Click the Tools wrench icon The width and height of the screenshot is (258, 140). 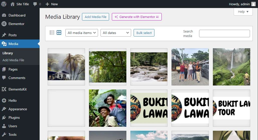tap(4, 134)
